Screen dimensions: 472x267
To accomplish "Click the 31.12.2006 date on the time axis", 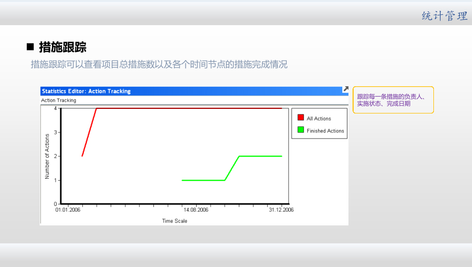I will click(281, 209).
